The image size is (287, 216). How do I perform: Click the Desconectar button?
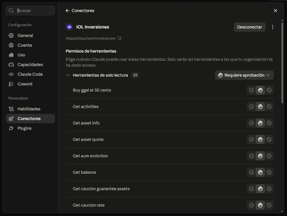click(249, 27)
